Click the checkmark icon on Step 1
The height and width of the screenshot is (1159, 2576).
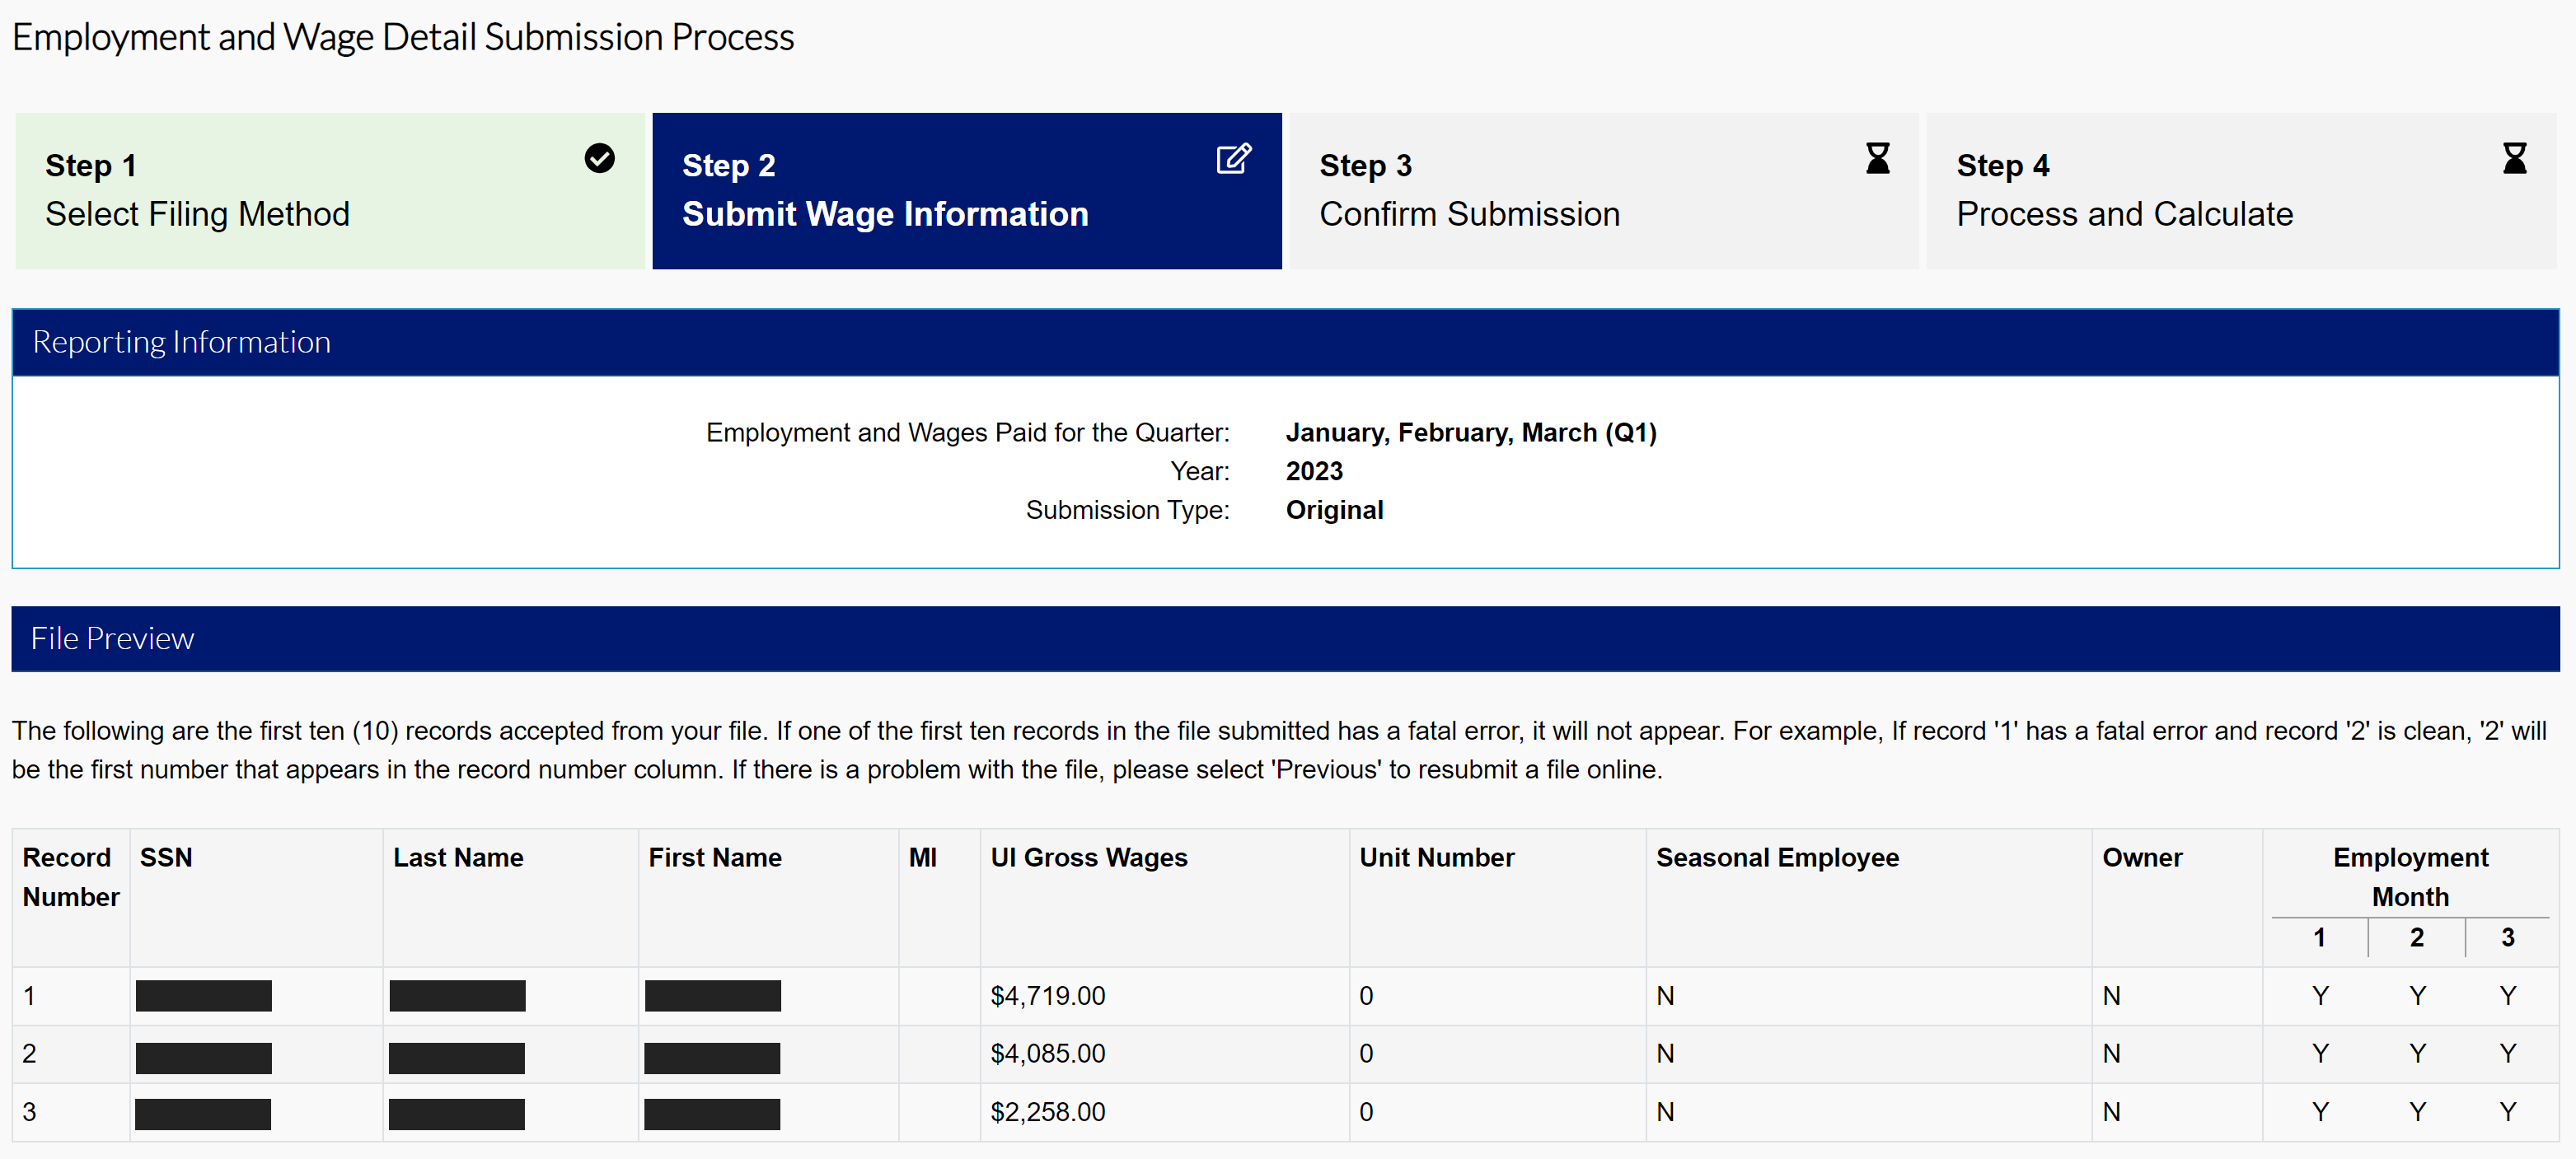pyautogui.click(x=599, y=158)
